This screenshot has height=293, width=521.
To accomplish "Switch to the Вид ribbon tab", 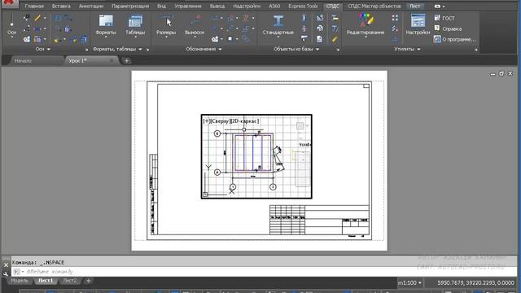I will 161,6.
